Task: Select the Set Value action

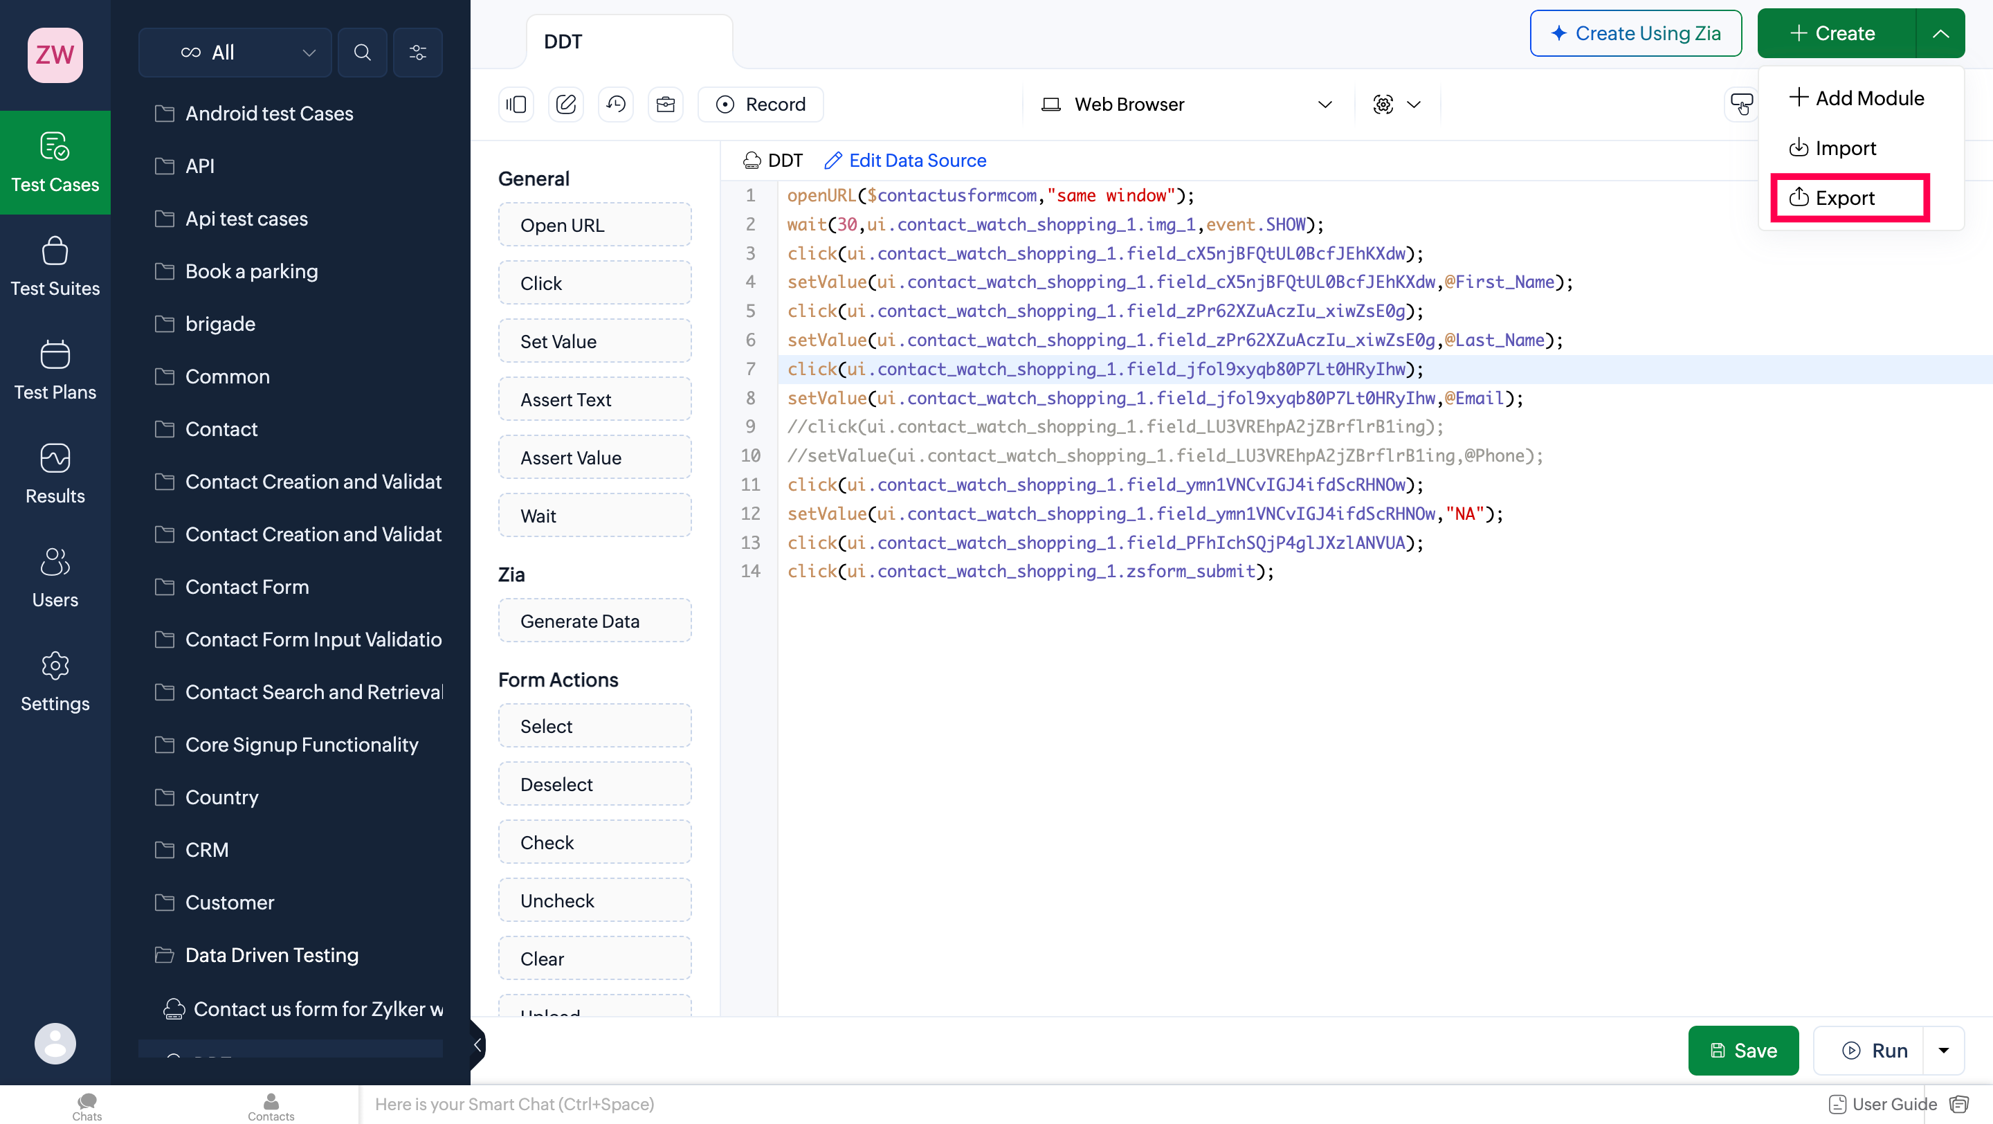Action: [x=595, y=341]
